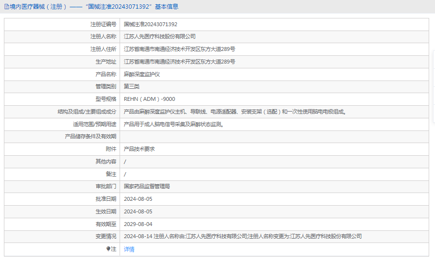Click the 生效日期 label cell
Viewport: 435px width, 259px height.
tap(62, 211)
